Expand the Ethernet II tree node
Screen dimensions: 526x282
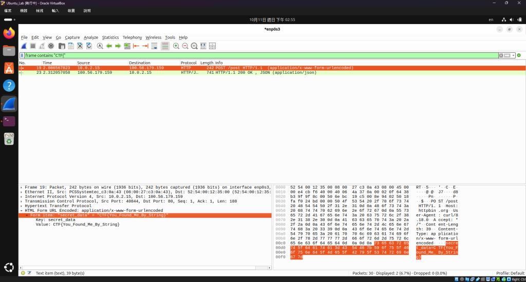22,192
